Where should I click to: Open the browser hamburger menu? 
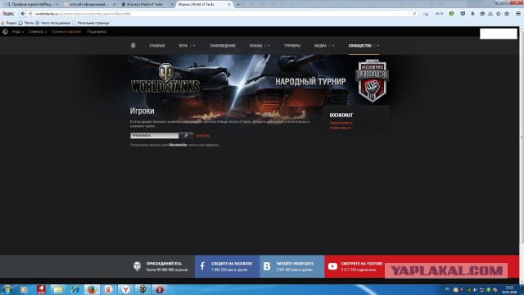pos(518,13)
